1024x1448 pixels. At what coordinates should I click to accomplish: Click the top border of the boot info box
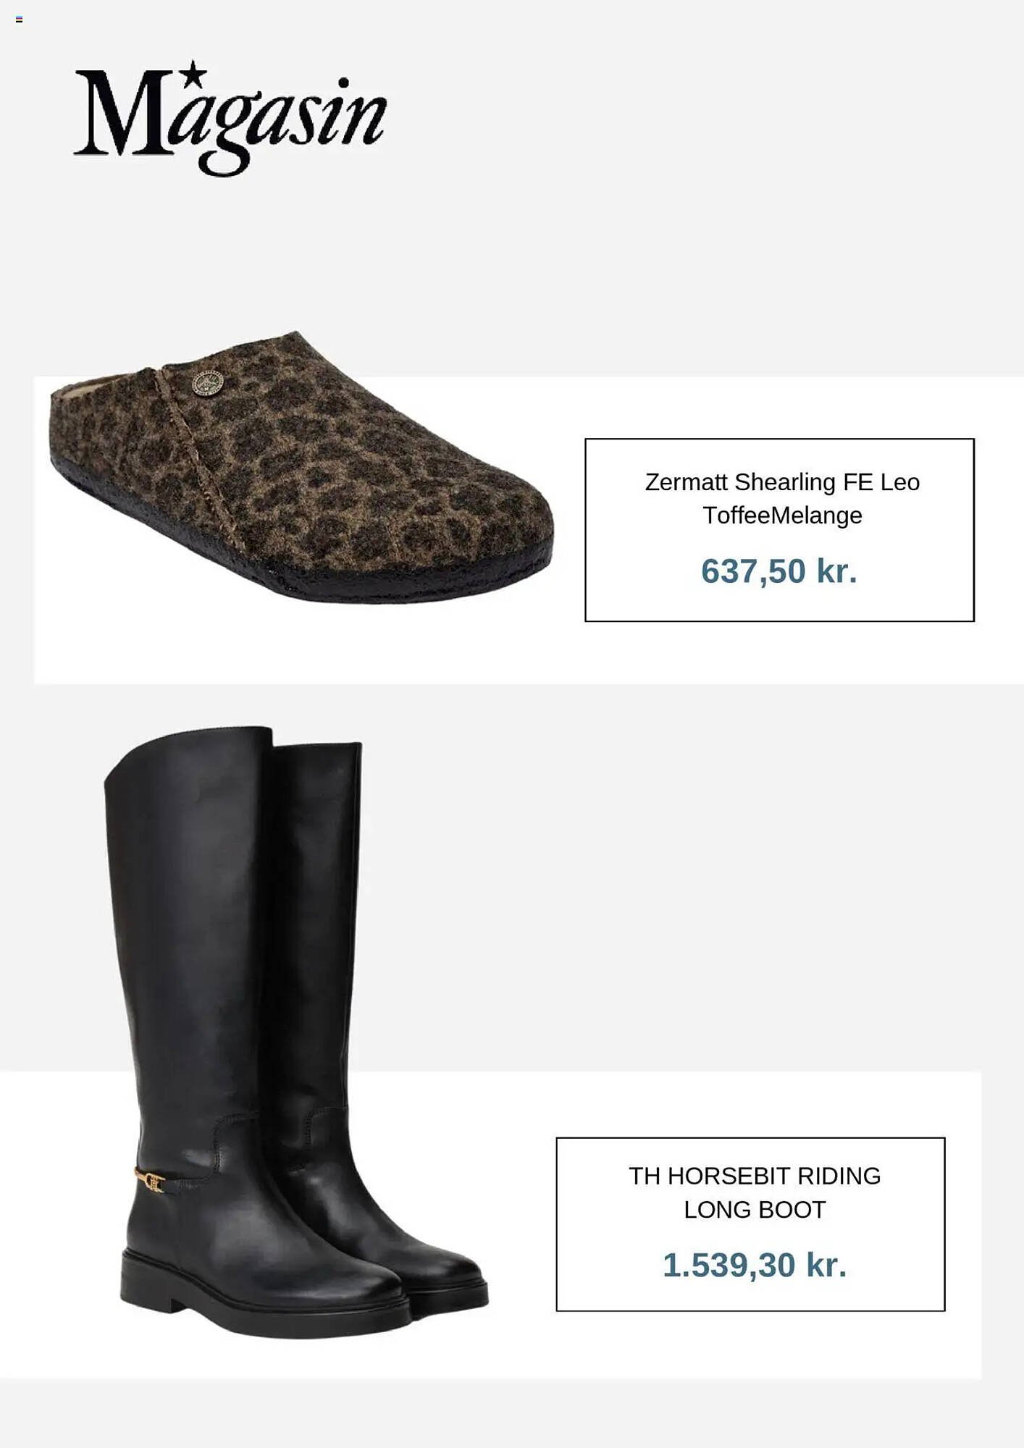pyautogui.click(x=750, y=1138)
